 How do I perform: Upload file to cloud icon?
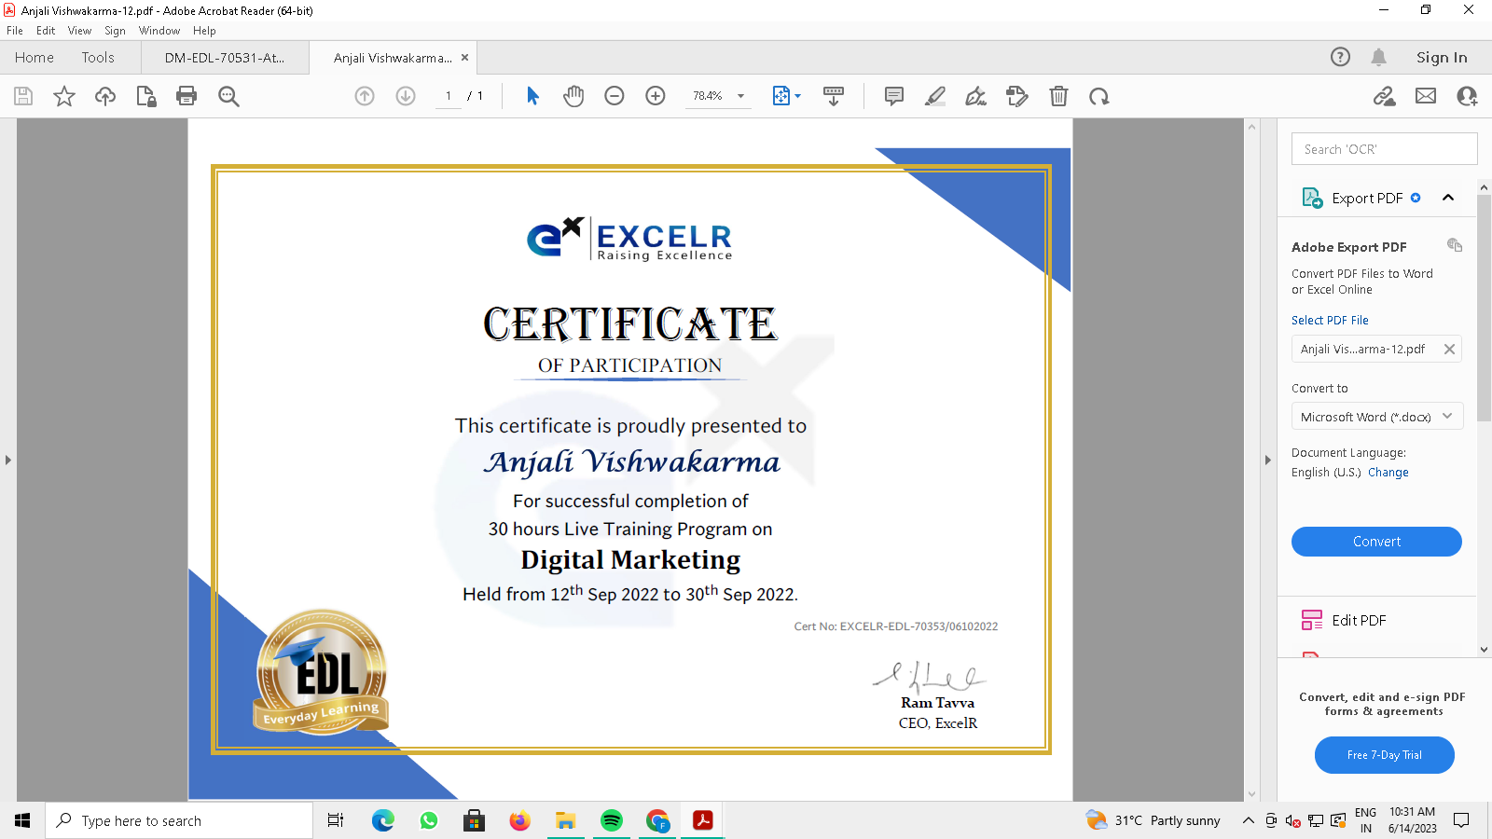click(x=105, y=96)
